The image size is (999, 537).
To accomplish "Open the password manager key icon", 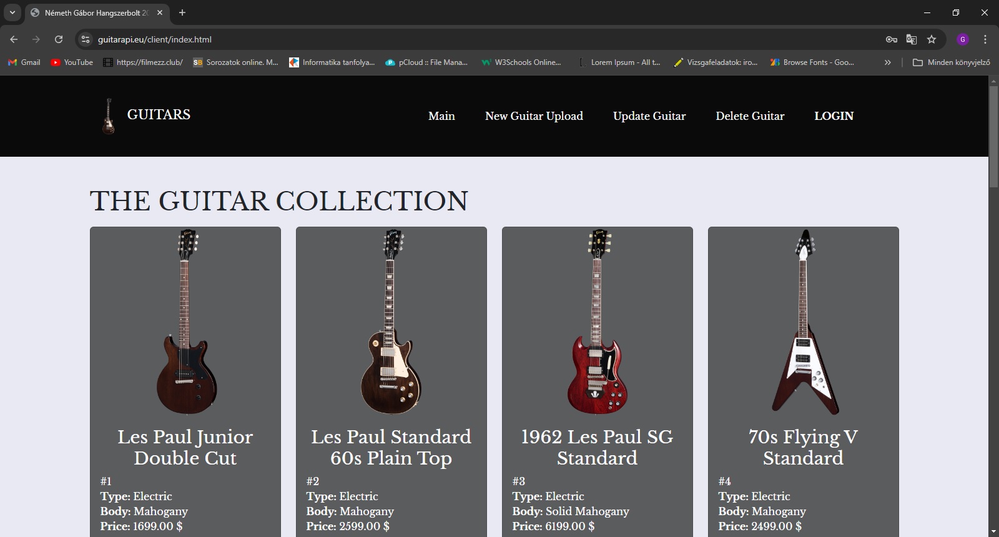I will 892,39.
